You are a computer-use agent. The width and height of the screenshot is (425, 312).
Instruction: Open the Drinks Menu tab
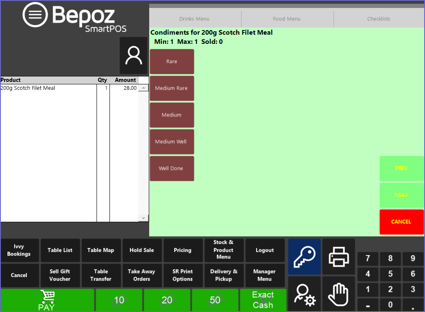(x=194, y=19)
